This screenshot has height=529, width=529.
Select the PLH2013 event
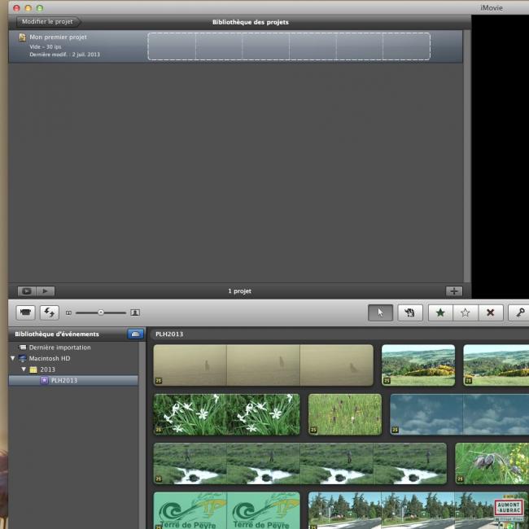point(73,380)
